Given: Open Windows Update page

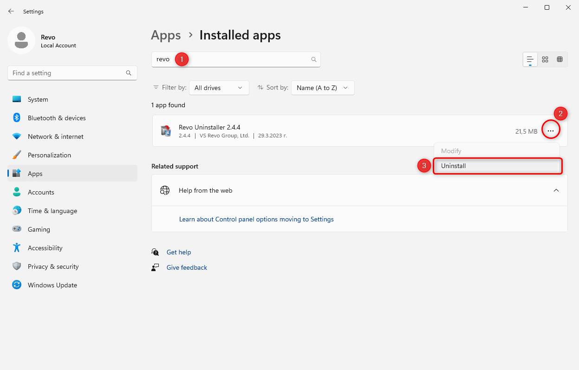Looking at the screenshot, I should point(72,285).
